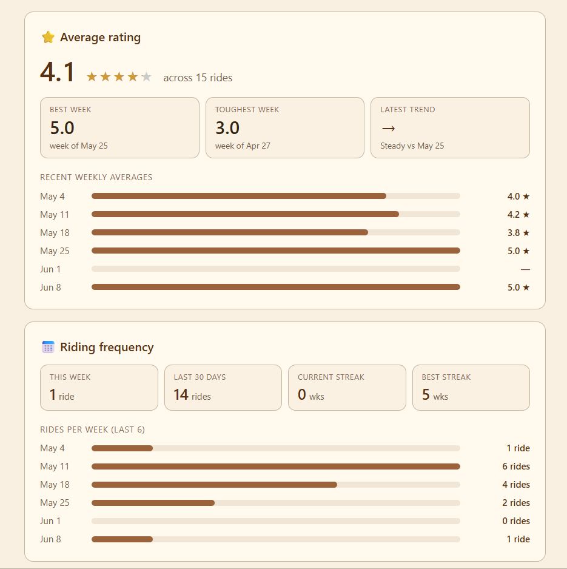Click the '5.0 ★' value for Jun 8

(518, 288)
